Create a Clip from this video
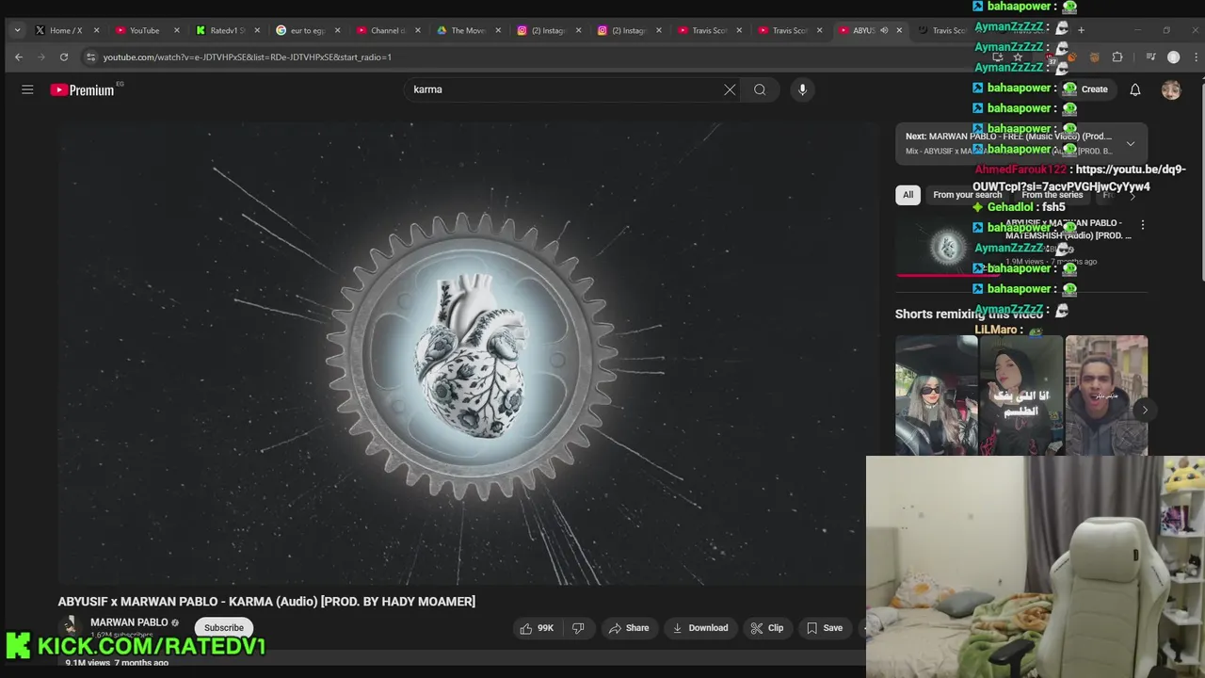Screen dimensions: 1205x678 click(766, 628)
